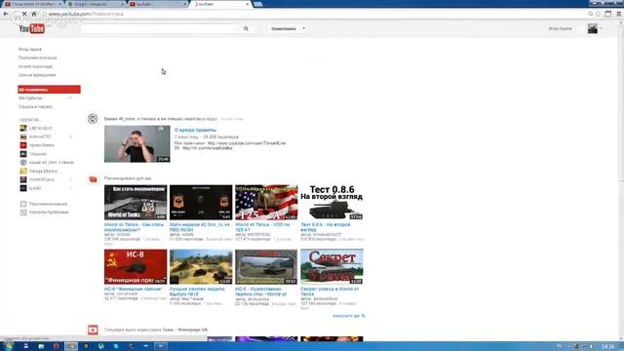Switch to the third YouTube tab
This screenshot has height=351, width=624.
pyautogui.click(x=158, y=4)
